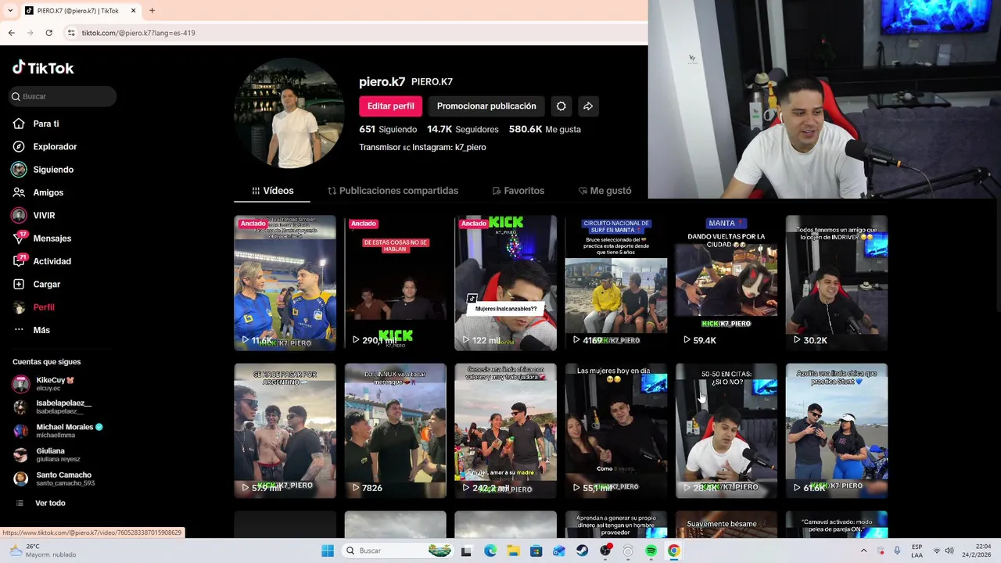Open 'Las mujeres hoy en día' video
The height and width of the screenshot is (563, 1001).
click(615, 431)
